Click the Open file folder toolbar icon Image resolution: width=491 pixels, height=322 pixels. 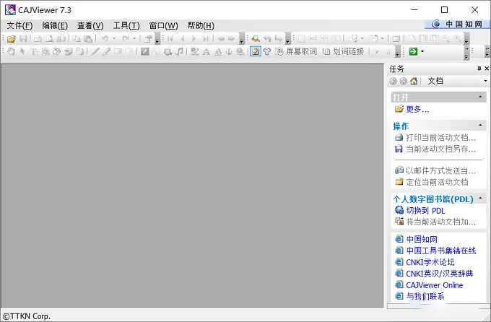coord(12,39)
